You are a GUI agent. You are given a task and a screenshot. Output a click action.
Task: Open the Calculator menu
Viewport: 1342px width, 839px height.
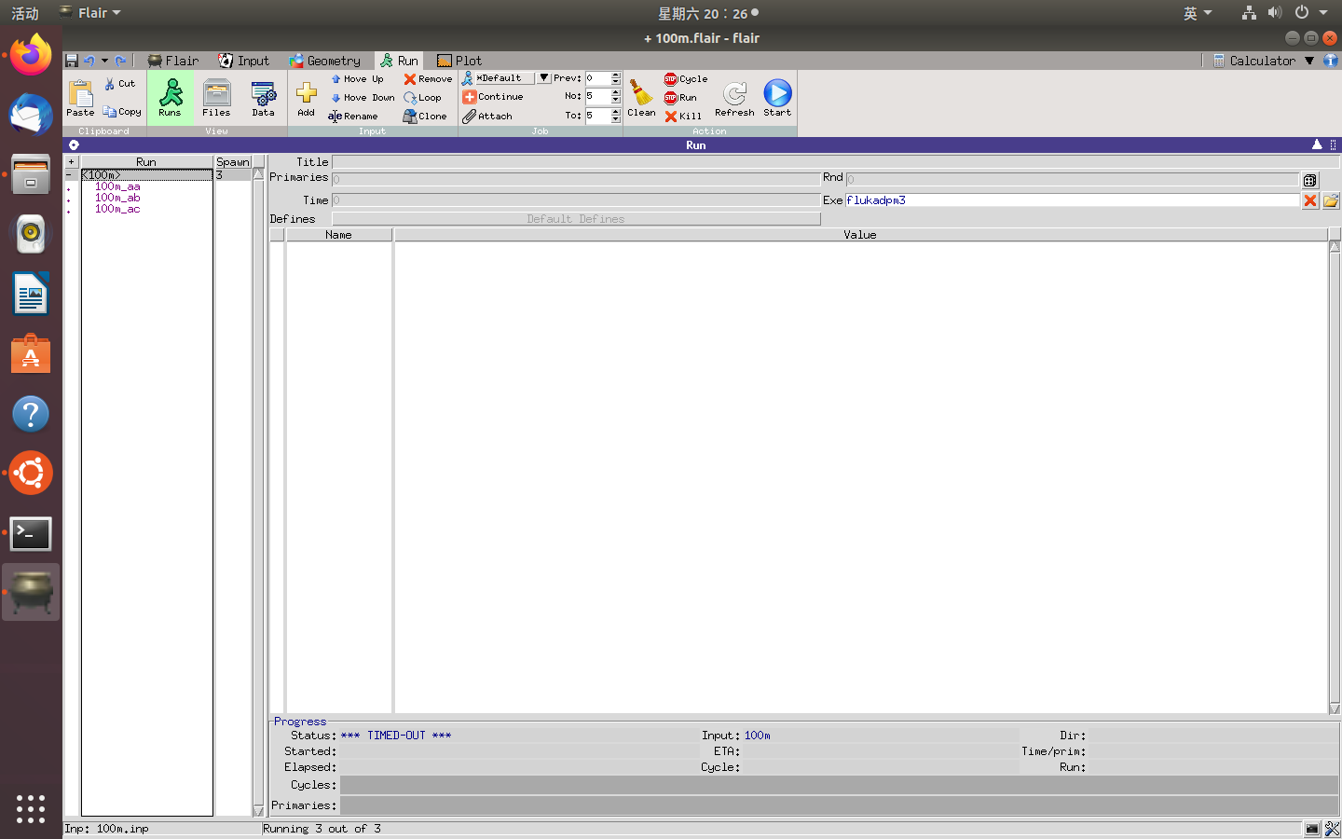click(x=1253, y=61)
